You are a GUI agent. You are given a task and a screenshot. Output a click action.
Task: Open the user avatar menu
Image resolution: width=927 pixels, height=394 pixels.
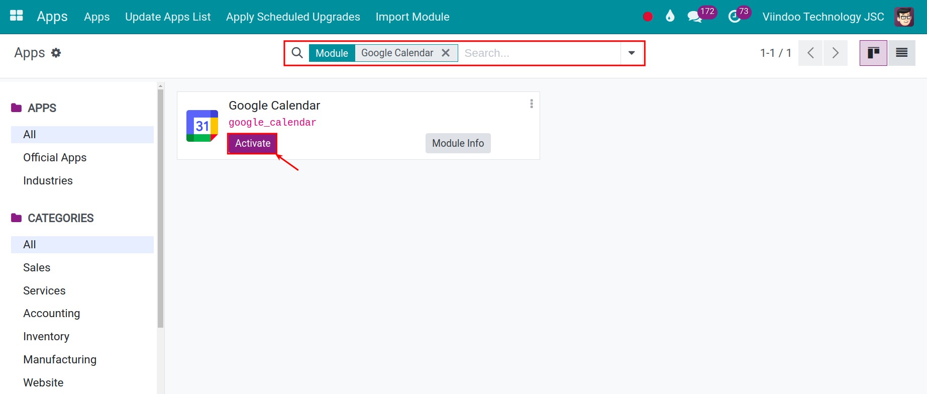904,17
